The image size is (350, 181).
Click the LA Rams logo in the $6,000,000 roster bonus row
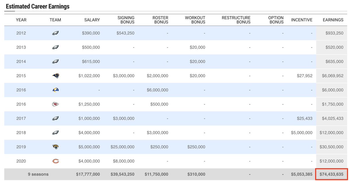click(x=55, y=90)
